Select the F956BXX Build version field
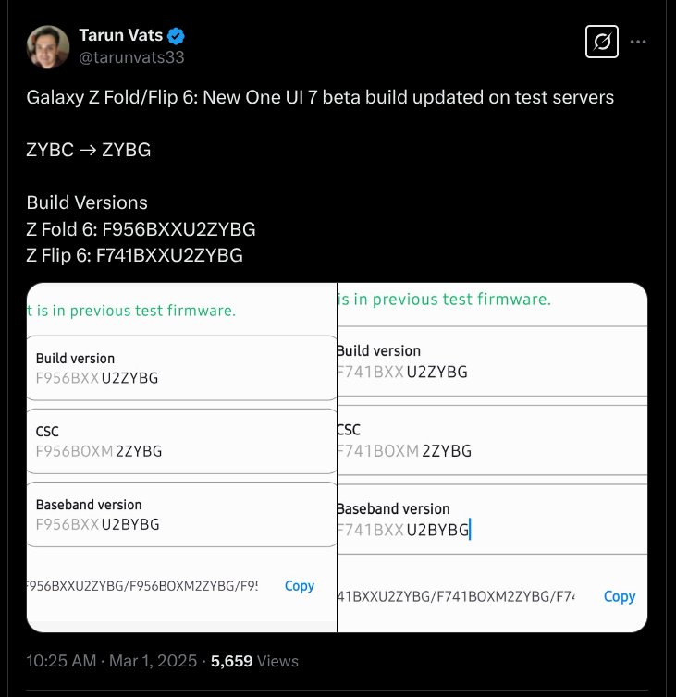This screenshot has height=697, width=676. tap(181, 369)
